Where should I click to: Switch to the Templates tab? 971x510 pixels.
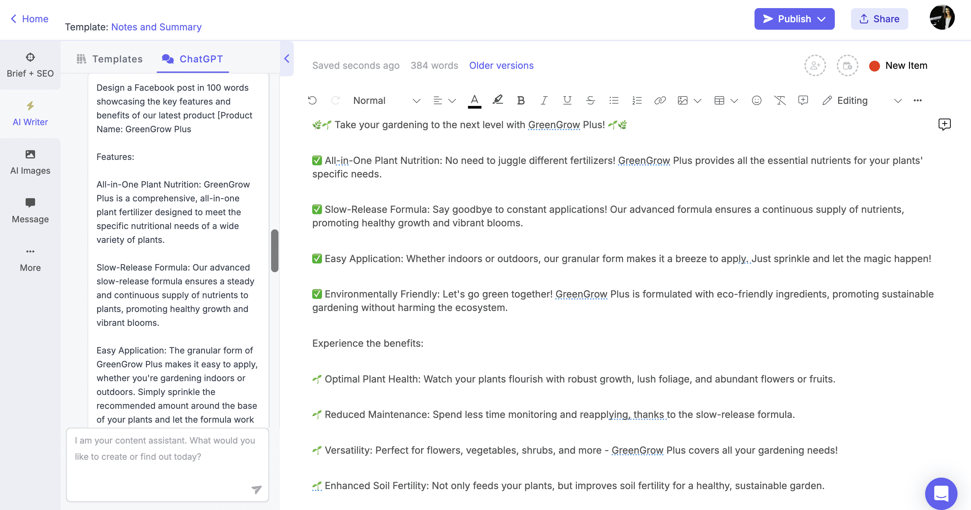(109, 59)
